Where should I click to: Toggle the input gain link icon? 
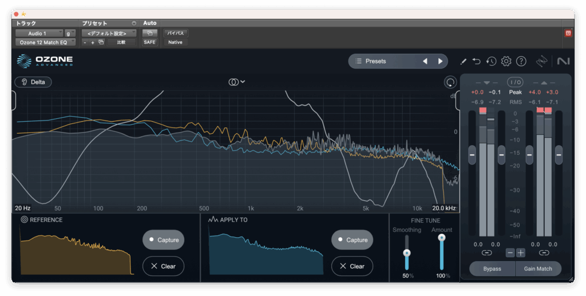486,253
